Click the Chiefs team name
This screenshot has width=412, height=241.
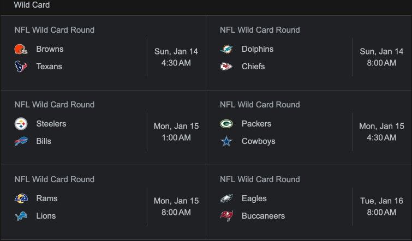(253, 67)
